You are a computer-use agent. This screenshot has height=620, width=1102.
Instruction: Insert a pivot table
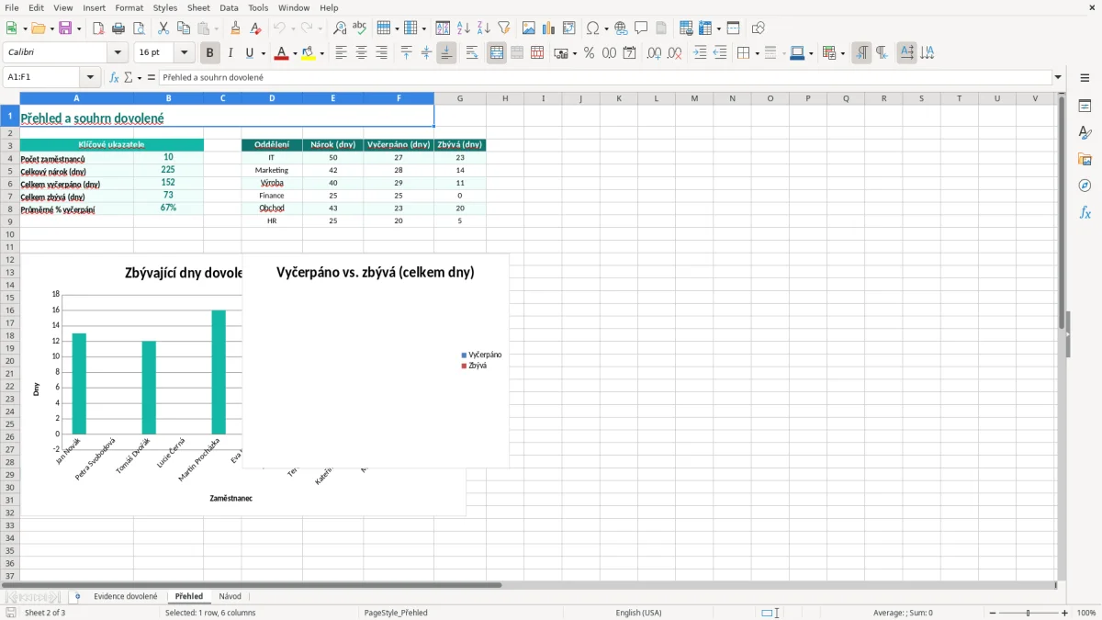[x=569, y=28]
